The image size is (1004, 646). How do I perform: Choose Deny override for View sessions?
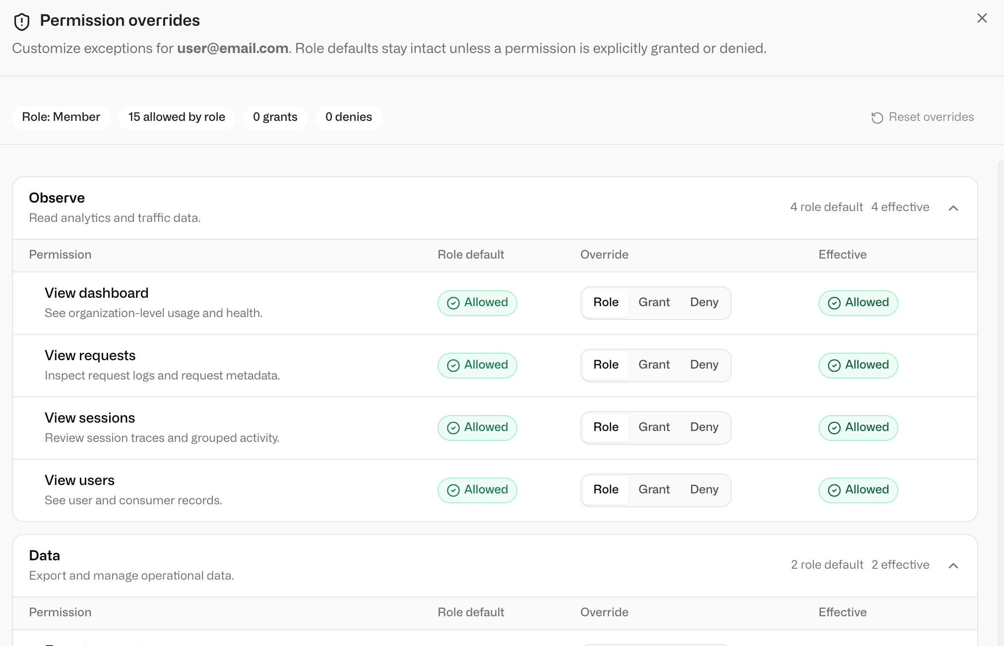704,428
